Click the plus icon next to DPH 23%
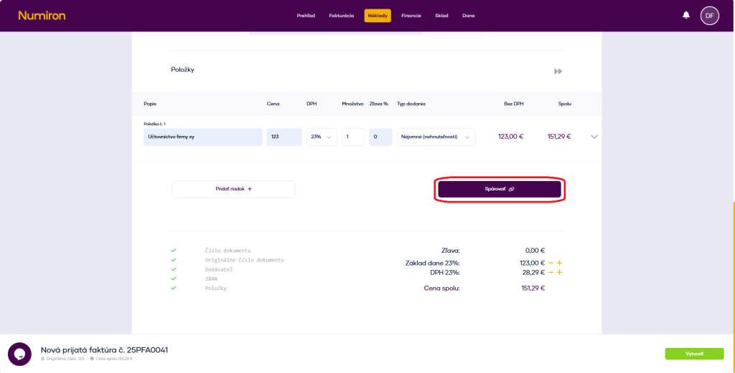The width and height of the screenshot is (735, 373). tap(559, 273)
